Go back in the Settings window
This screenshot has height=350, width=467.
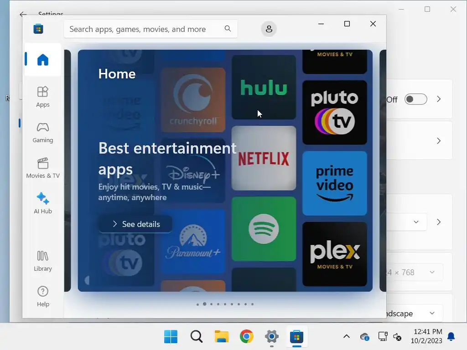point(23,14)
